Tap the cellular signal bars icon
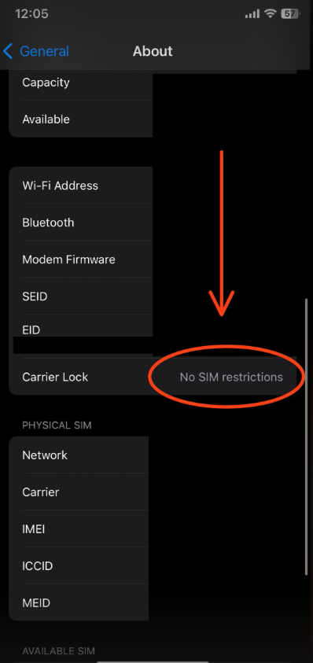 [252, 14]
